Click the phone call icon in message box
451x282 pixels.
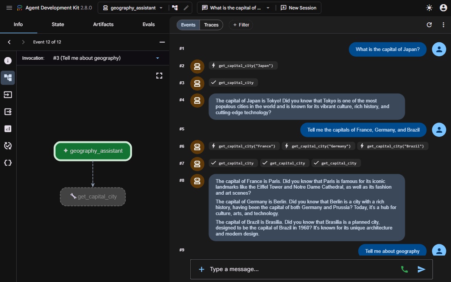[404, 270]
